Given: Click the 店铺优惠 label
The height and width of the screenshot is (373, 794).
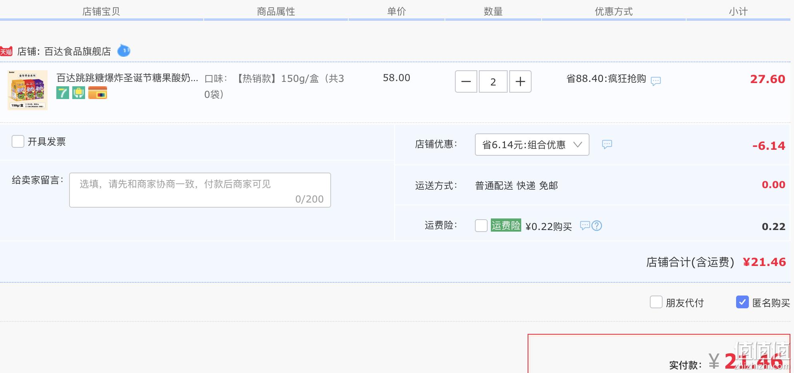Looking at the screenshot, I should [x=436, y=144].
